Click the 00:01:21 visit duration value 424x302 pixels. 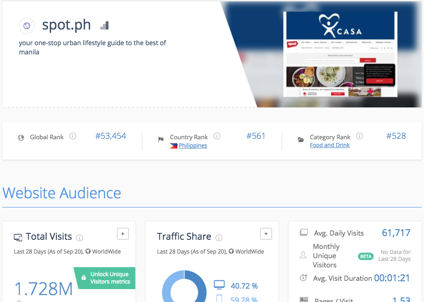coord(392,278)
